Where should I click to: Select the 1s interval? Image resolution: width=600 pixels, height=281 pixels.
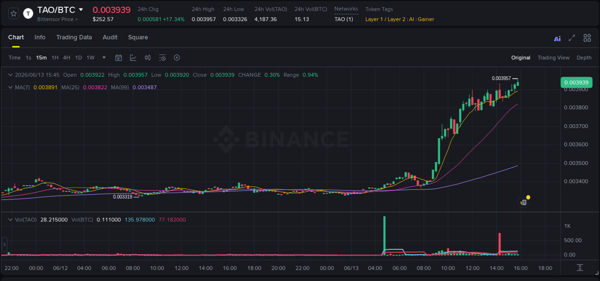(28, 58)
